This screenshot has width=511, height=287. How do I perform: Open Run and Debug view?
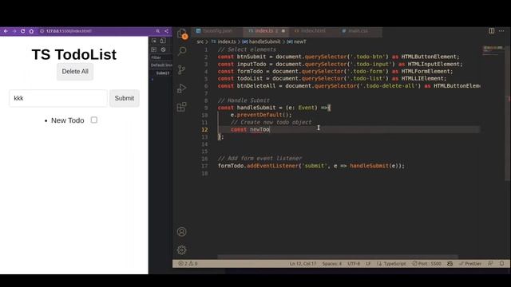182,88
